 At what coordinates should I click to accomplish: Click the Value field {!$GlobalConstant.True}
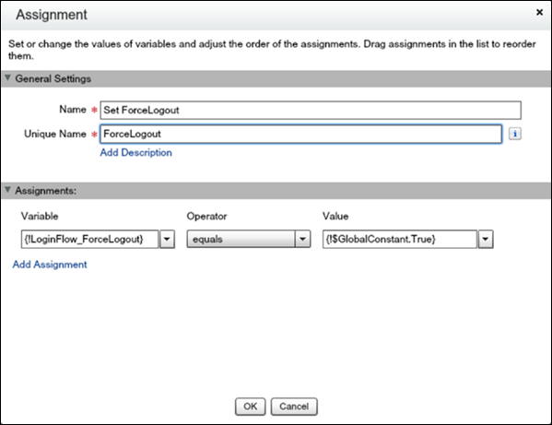tap(400, 240)
